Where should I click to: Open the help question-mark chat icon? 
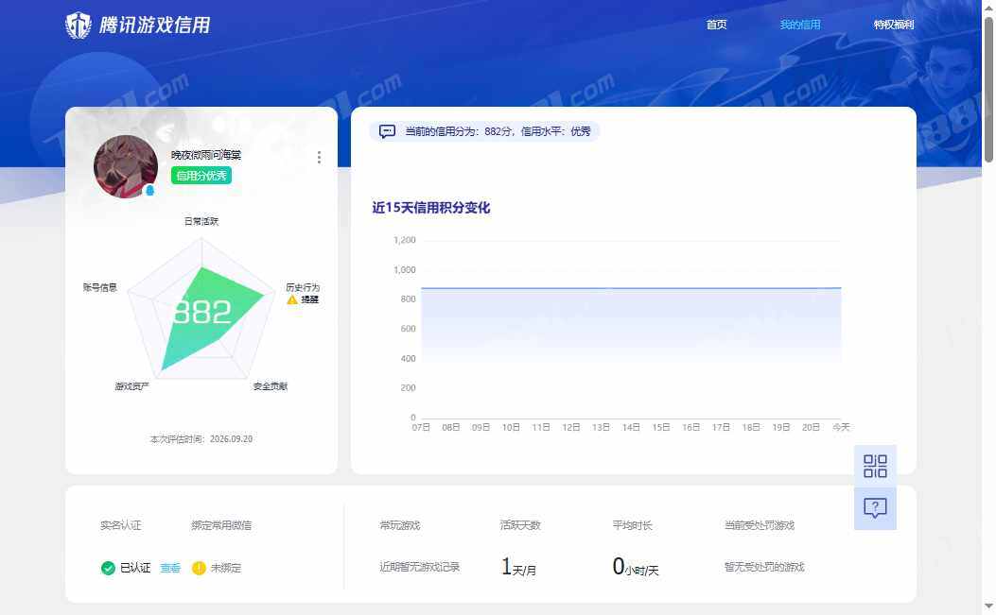[875, 507]
